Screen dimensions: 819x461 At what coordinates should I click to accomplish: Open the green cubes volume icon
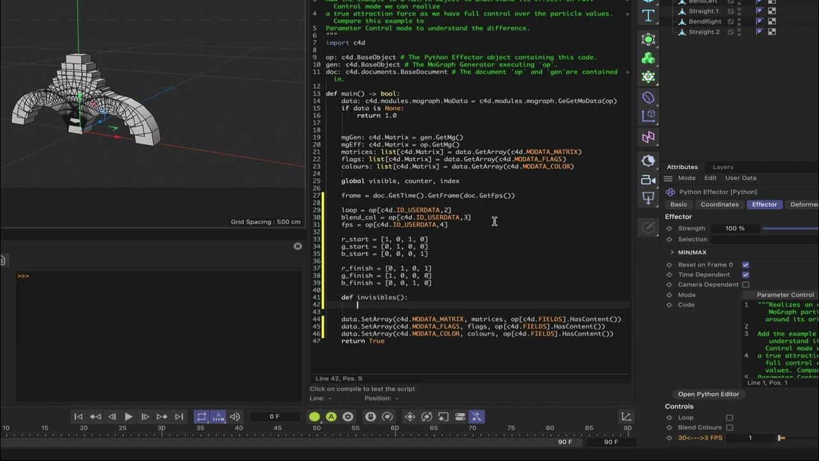pyautogui.click(x=648, y=58)
